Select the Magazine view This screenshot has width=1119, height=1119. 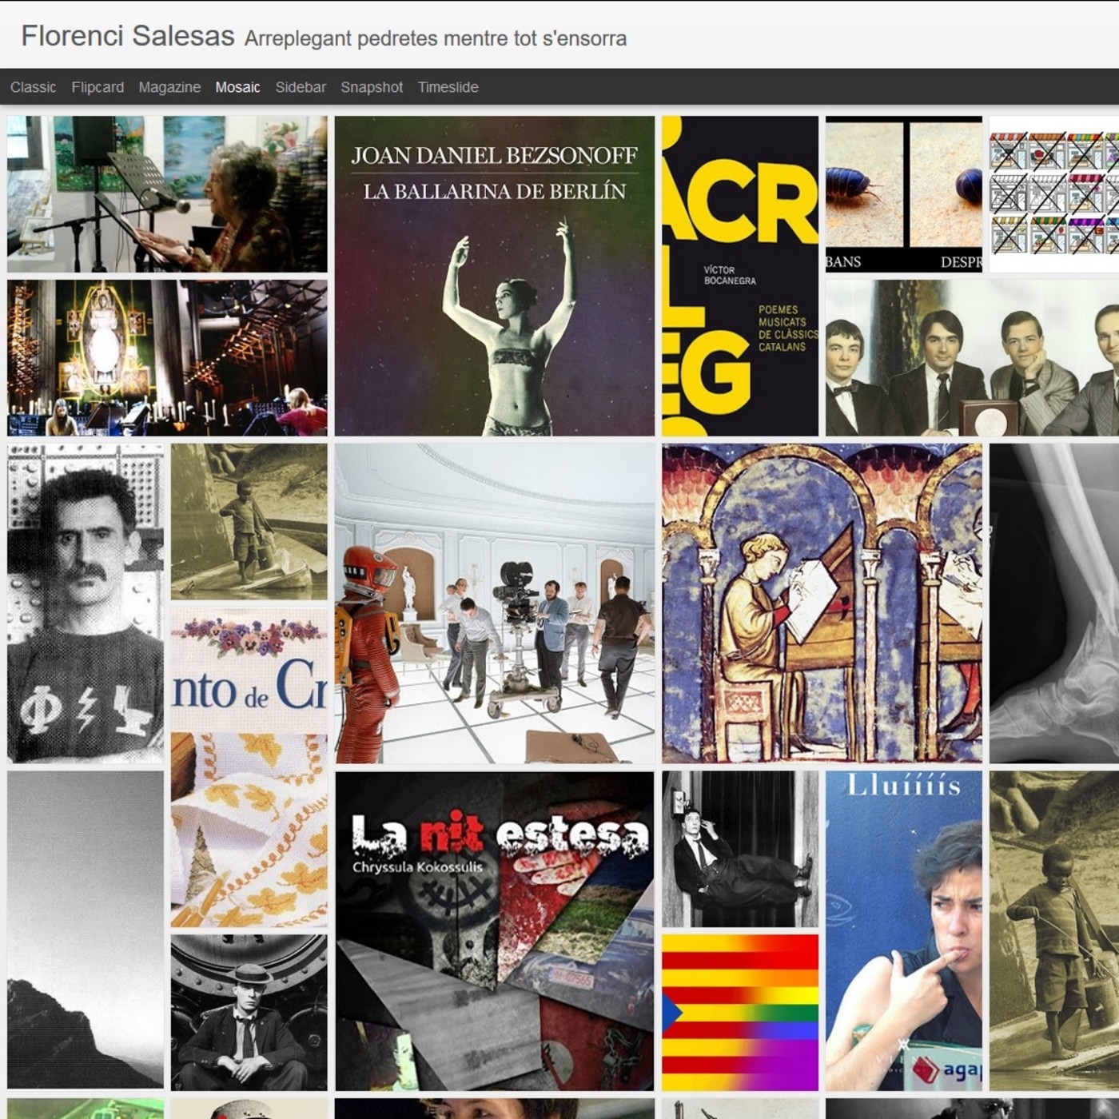pos(169,87)
